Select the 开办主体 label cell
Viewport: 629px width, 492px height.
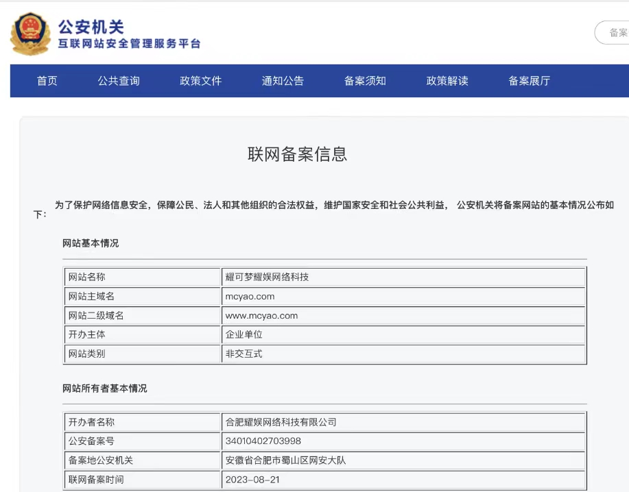pyautogui.click(x=143, y=334)
